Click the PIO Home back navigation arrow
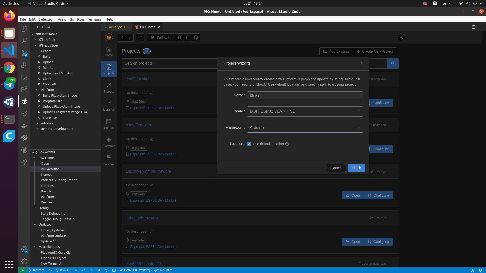This screenshot has height=273, width=486. click(x=122, y=38)
